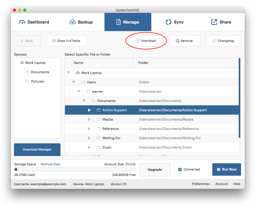Click the Pictures folder icon in Devices
Image resolution: width=262 pixels, height=207 pixels.
27,81
